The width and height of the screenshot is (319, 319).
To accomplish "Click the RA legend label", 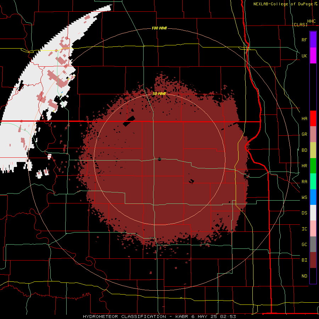I will coord(304,182).
